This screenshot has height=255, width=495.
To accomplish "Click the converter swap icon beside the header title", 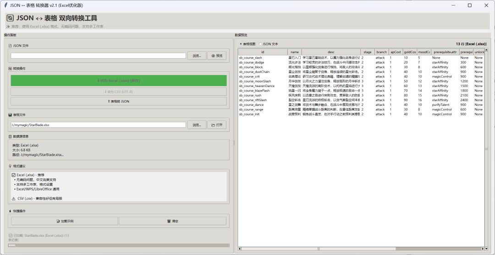I will (x=10, y=18).
